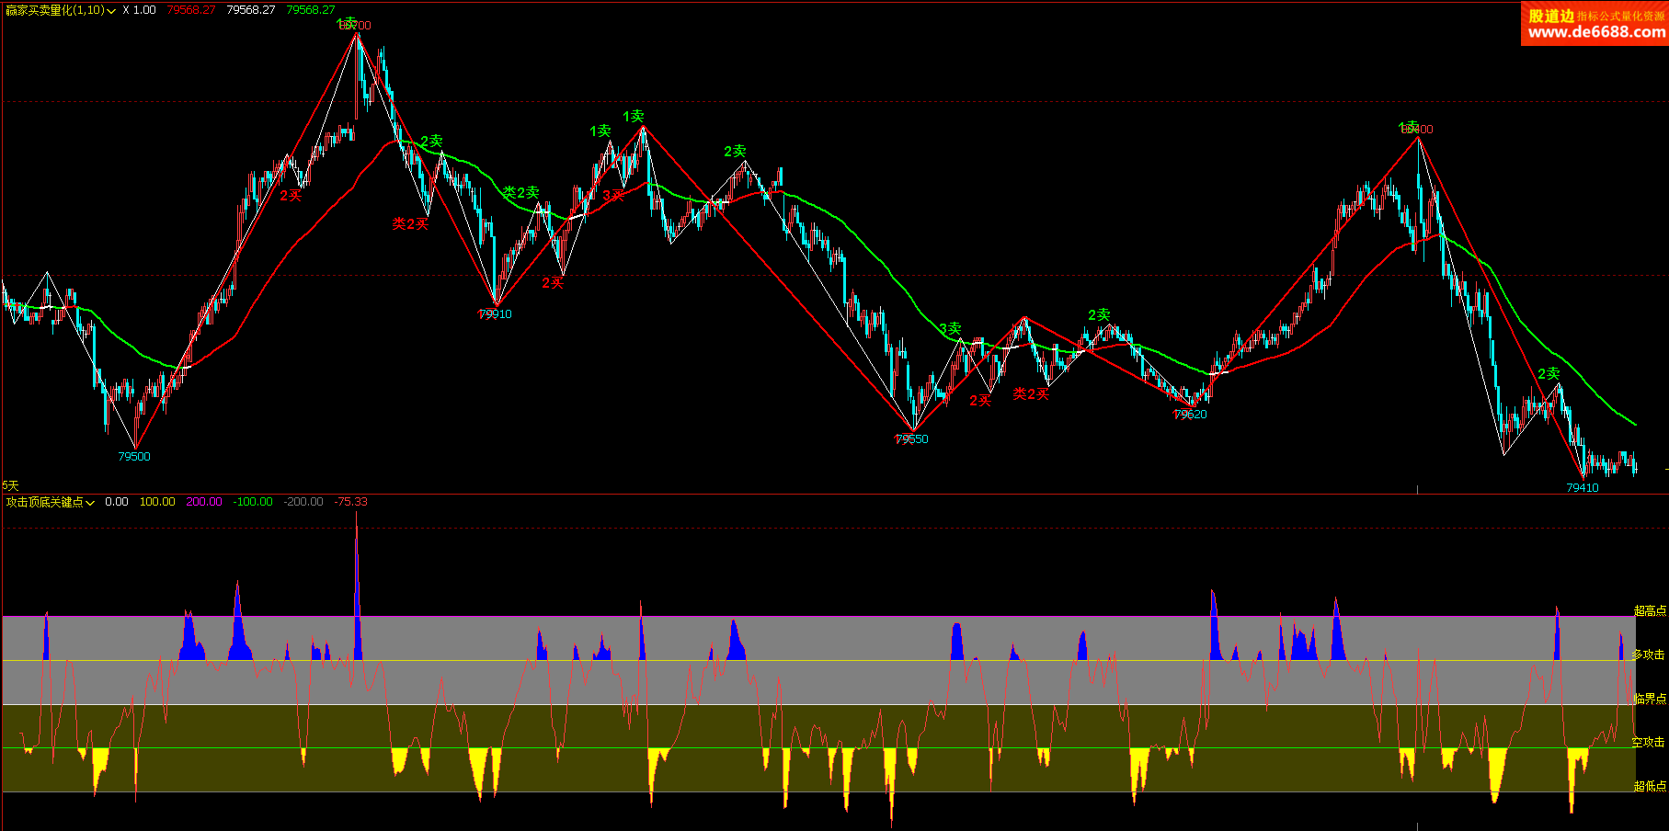Select the 79620 low price label
1669x831 pixels.
click(x=1190, y=415)
